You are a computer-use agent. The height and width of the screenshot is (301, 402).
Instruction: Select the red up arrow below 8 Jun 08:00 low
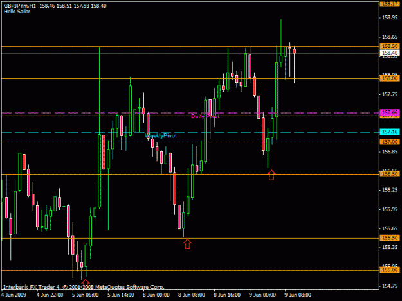click(x=187, y=244)
